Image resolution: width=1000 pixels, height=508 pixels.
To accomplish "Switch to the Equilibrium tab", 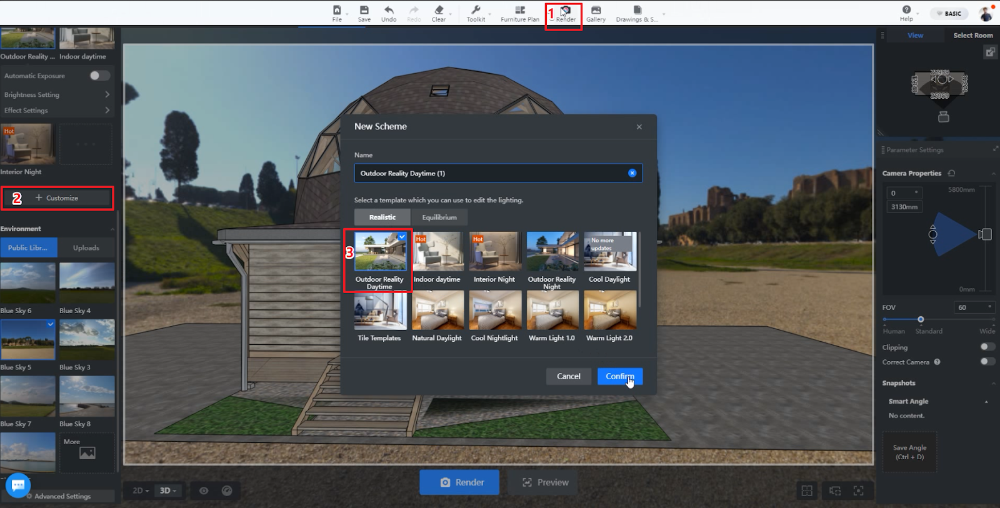I will (439, 217).
